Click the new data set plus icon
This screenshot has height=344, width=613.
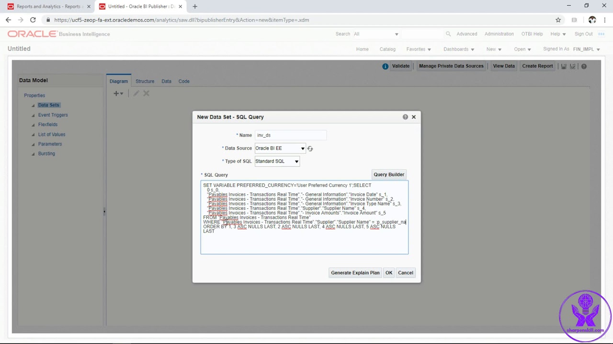click(118, 94)
